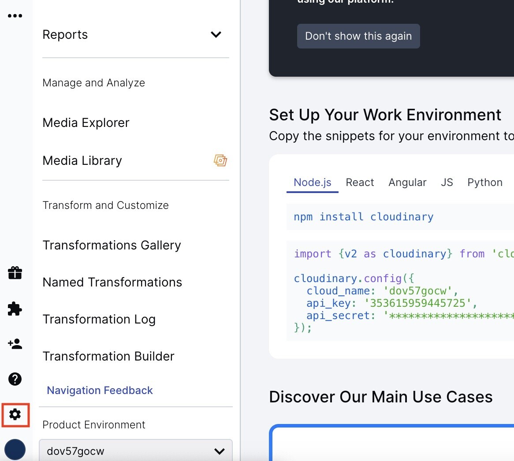Open the Transformation Log
514x461 pixels.
[x=99, y=319]
